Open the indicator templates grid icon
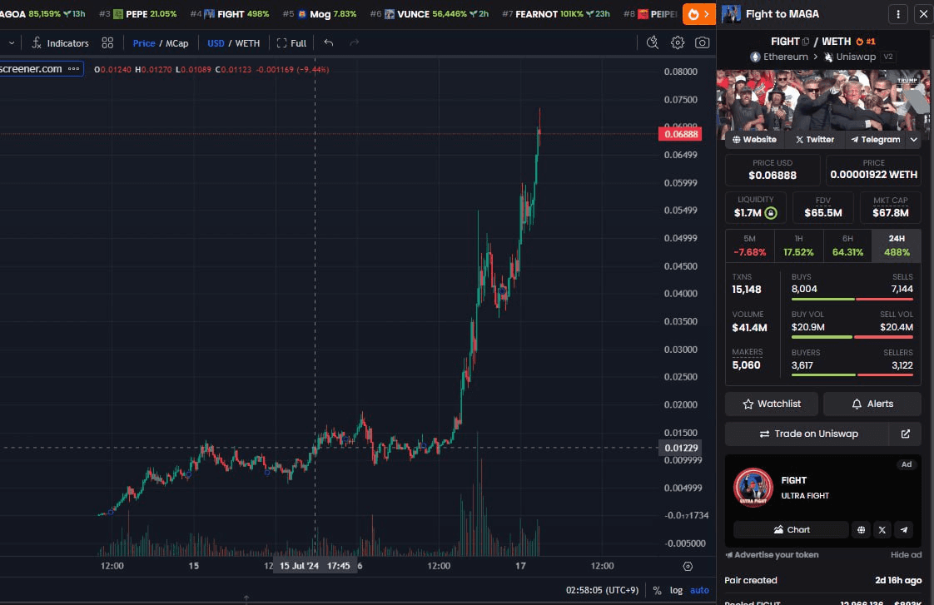The width and height of the screenshot is (934, 605). pyautogui.click(x=107, y=43)
